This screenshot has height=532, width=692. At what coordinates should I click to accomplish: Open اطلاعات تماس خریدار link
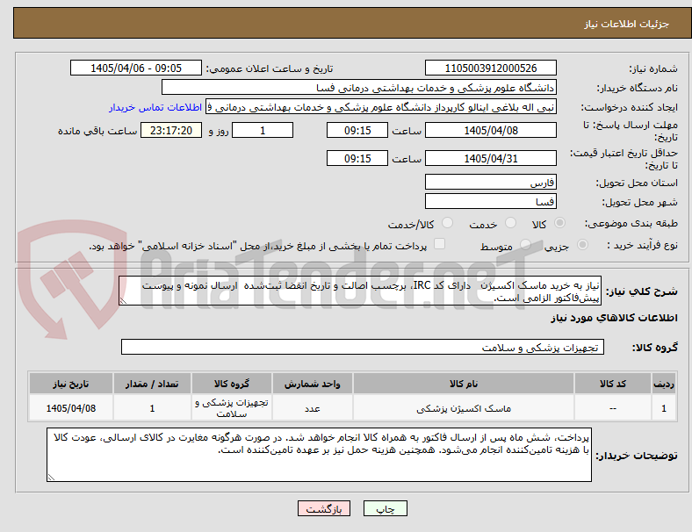pos(155,107)
